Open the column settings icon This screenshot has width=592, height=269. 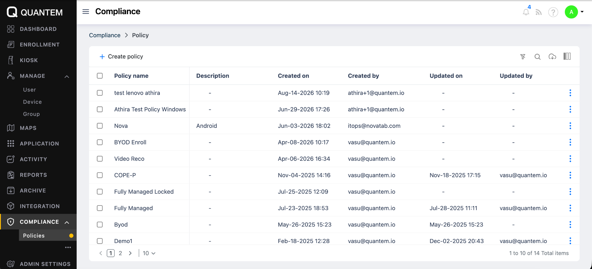click(567, 56)
